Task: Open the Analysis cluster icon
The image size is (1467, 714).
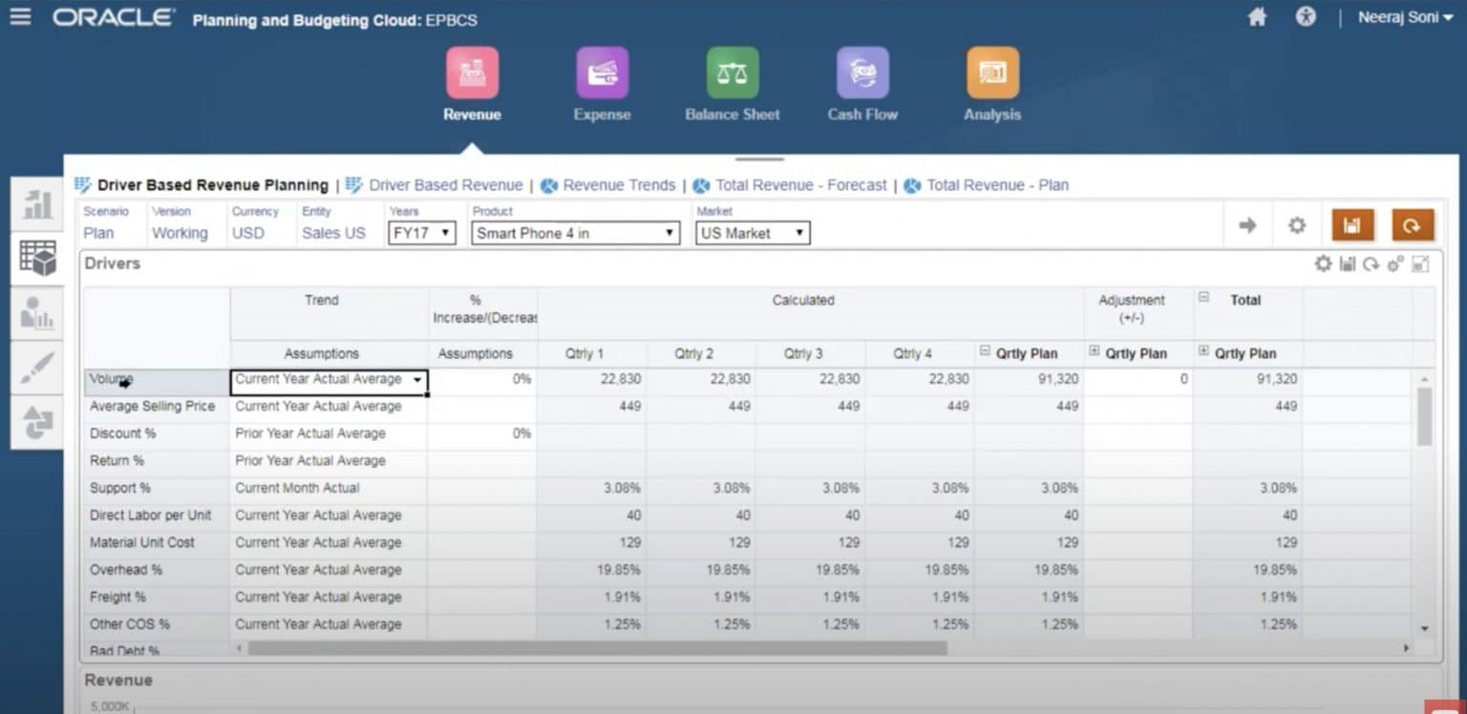Action: click(x=991, y=73)
